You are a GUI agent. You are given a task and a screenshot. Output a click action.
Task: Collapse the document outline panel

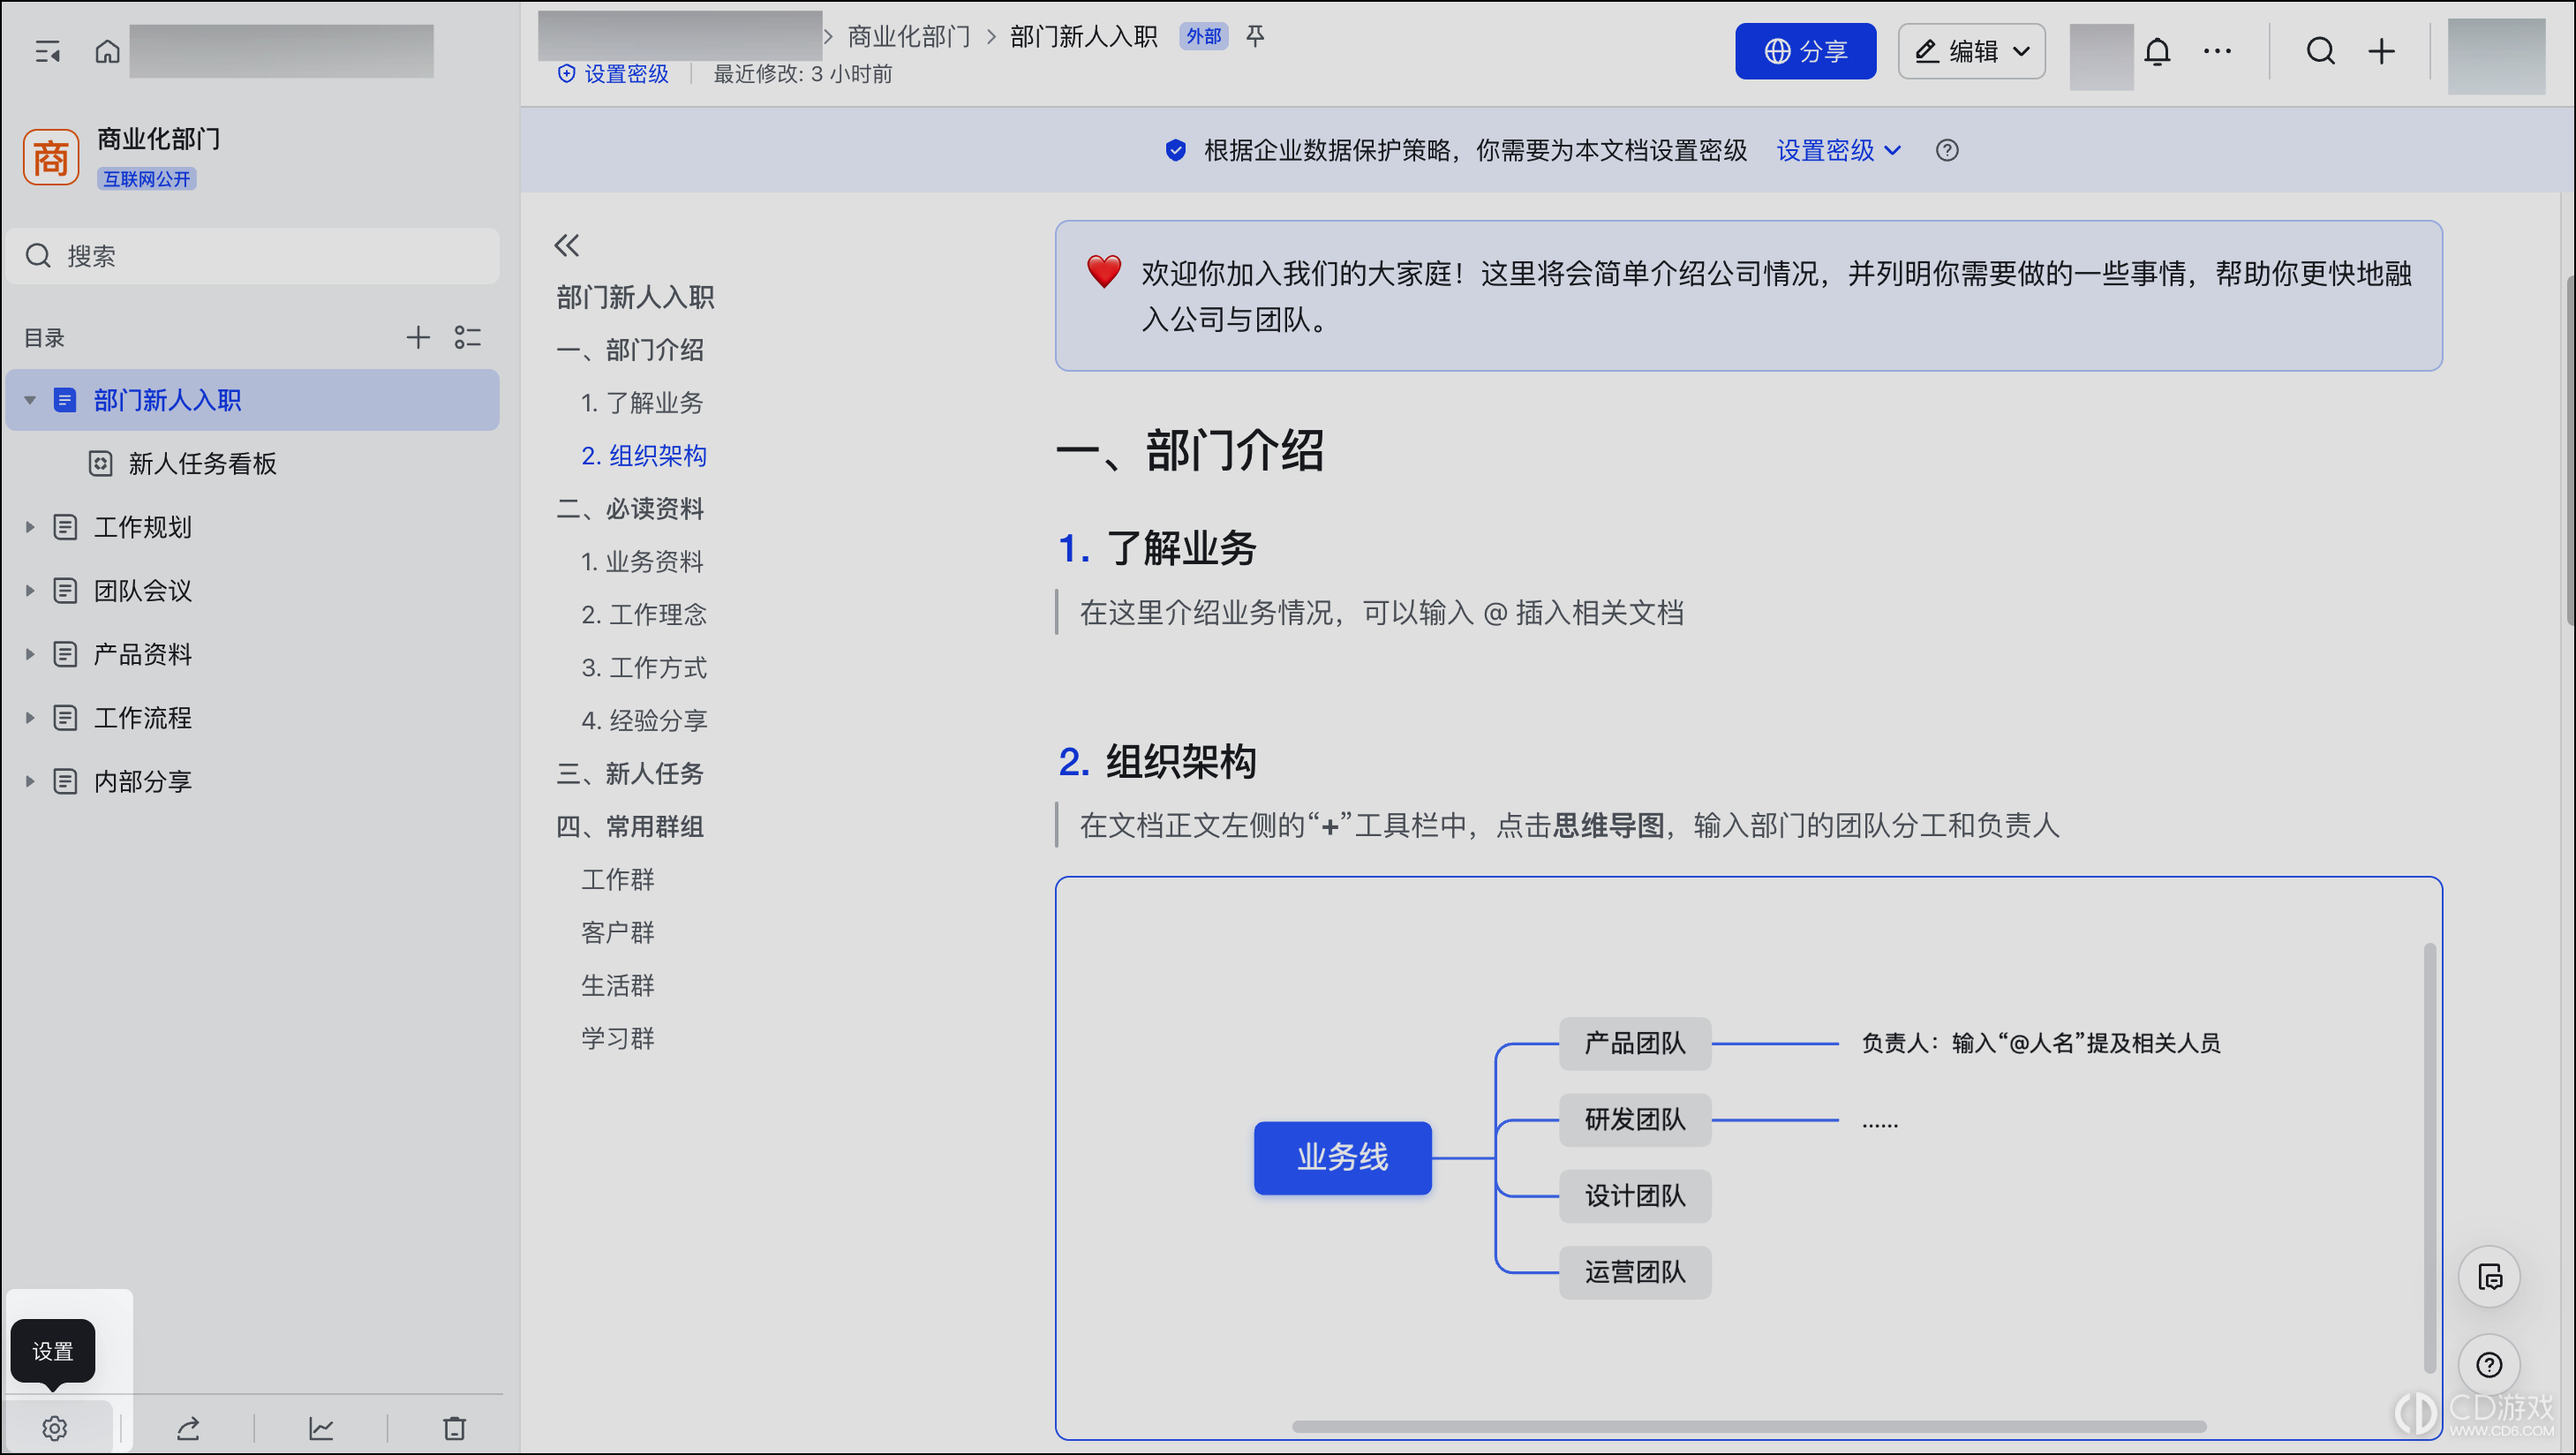point(567,245)
